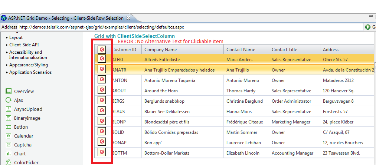Select the Chart control icon
Viewport: 376px width, 165px height.
pos(9,154)
